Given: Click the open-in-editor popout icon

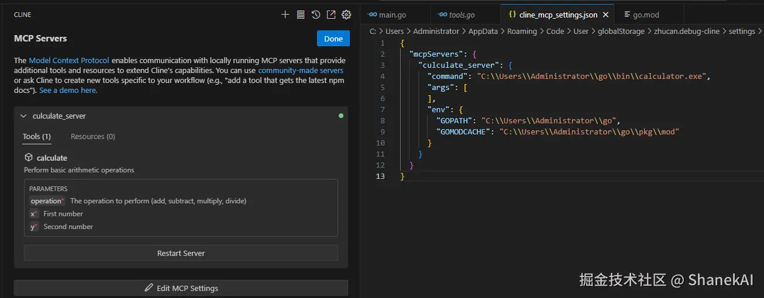Looking at the screenshot, I should (331, 15).
